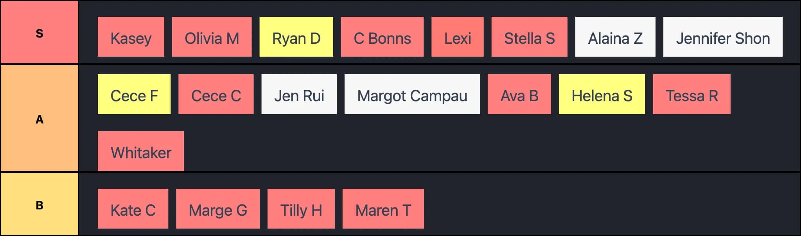Click the Jennifer Shon card

pyautogui.click(x=723, y=37)
